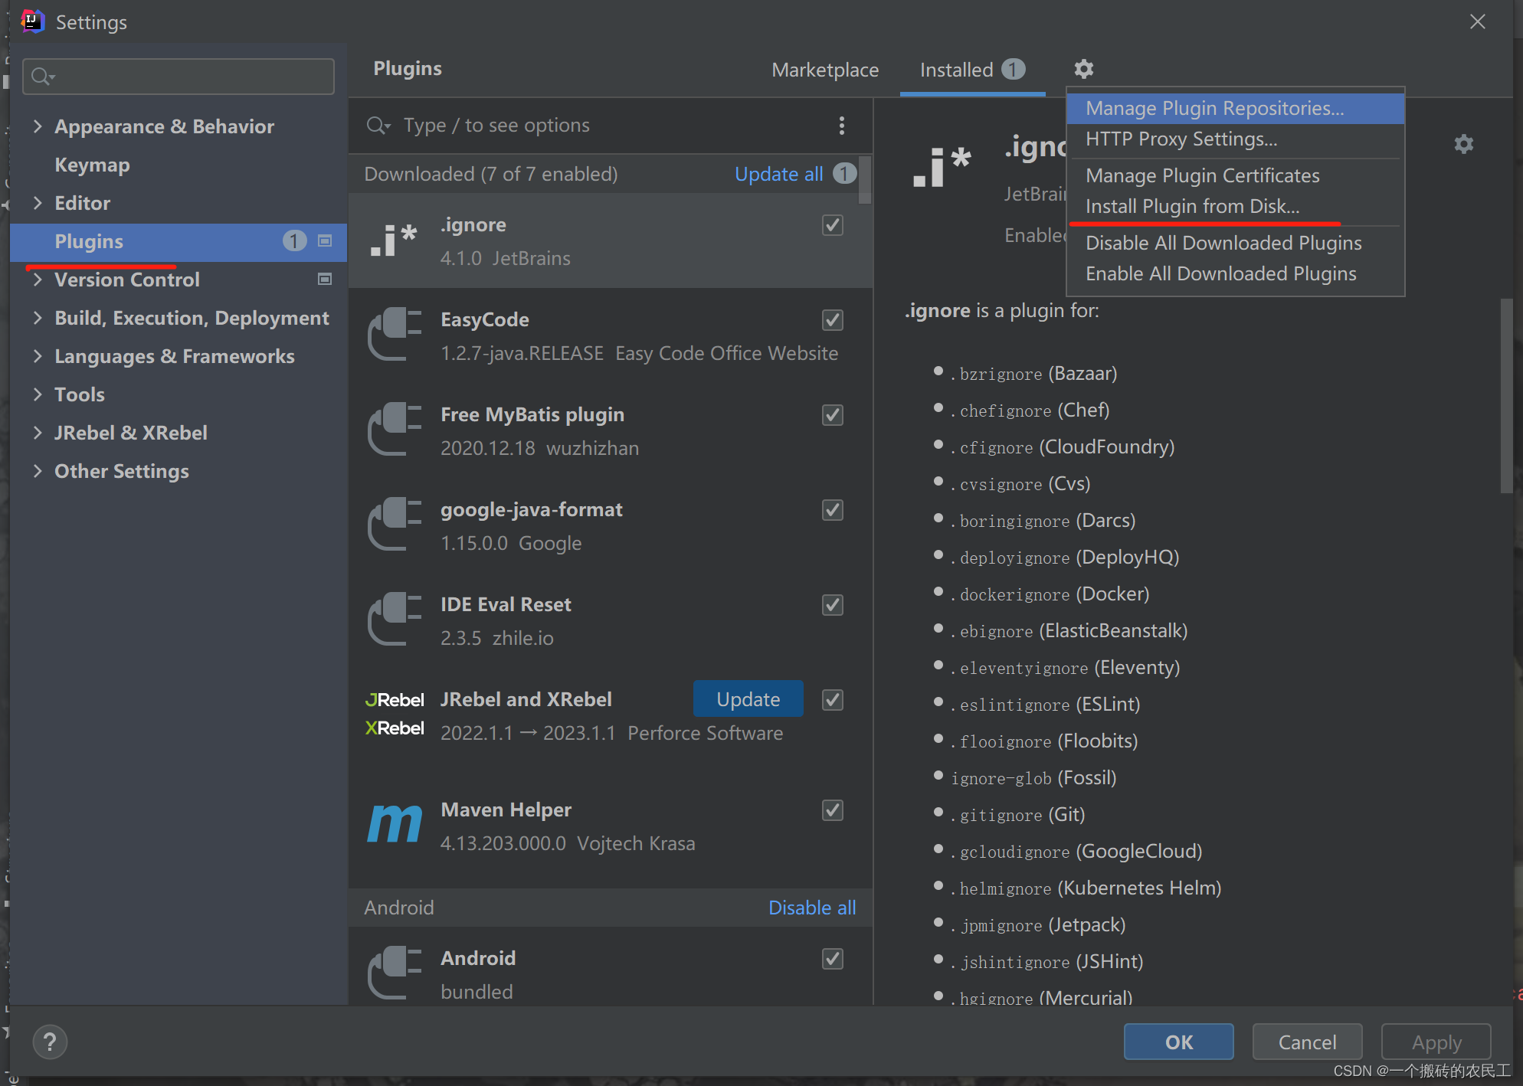Viewport: 1523px width, 1086px height.
Task: Expand Languages & Frameworks section
Action: [x=38, y=356]
